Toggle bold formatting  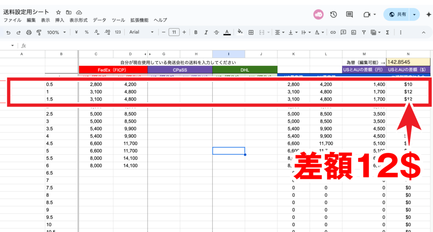[x=196, y=32]
